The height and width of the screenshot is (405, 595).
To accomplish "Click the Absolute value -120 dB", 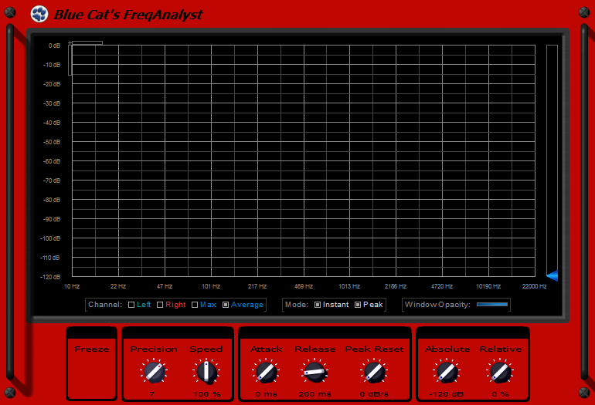I will pyautogui.click(x=447, y=394).
